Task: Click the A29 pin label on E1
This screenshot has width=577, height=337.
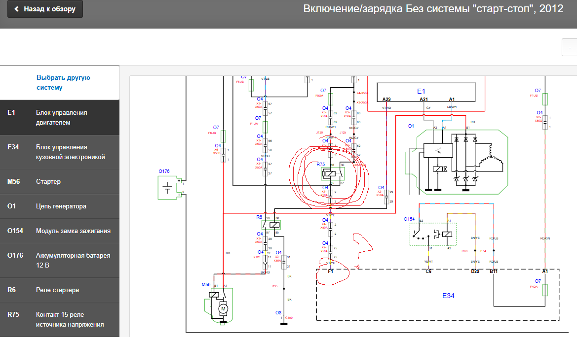Action: [x=386, y=99]
